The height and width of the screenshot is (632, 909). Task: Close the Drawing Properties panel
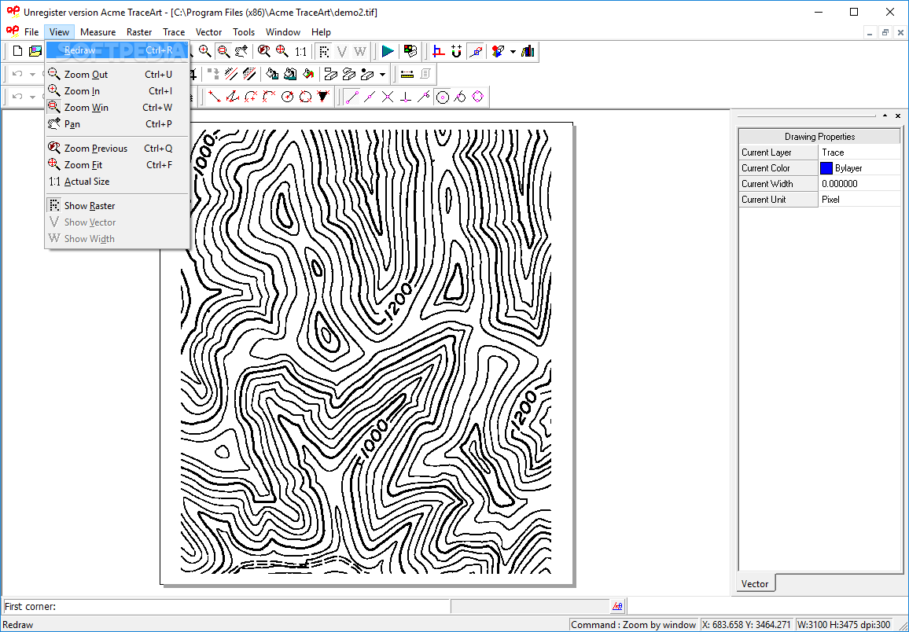point(898,116)
